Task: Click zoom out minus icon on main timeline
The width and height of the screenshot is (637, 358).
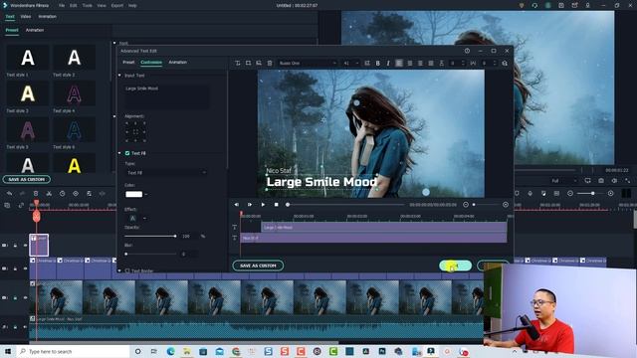Action: click(570, 194)
